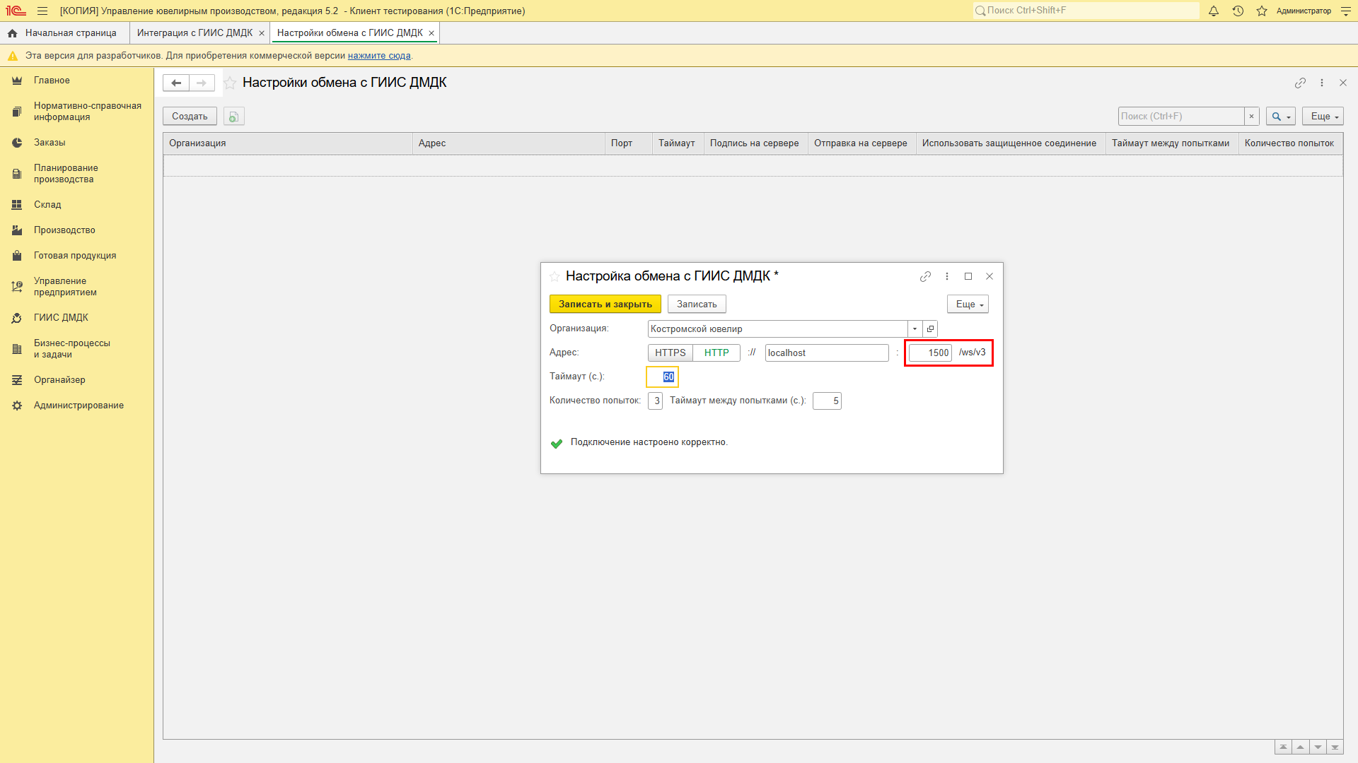Click the port field with 1500
This screenshot has height=763, width=1358.
click(930, 353)
